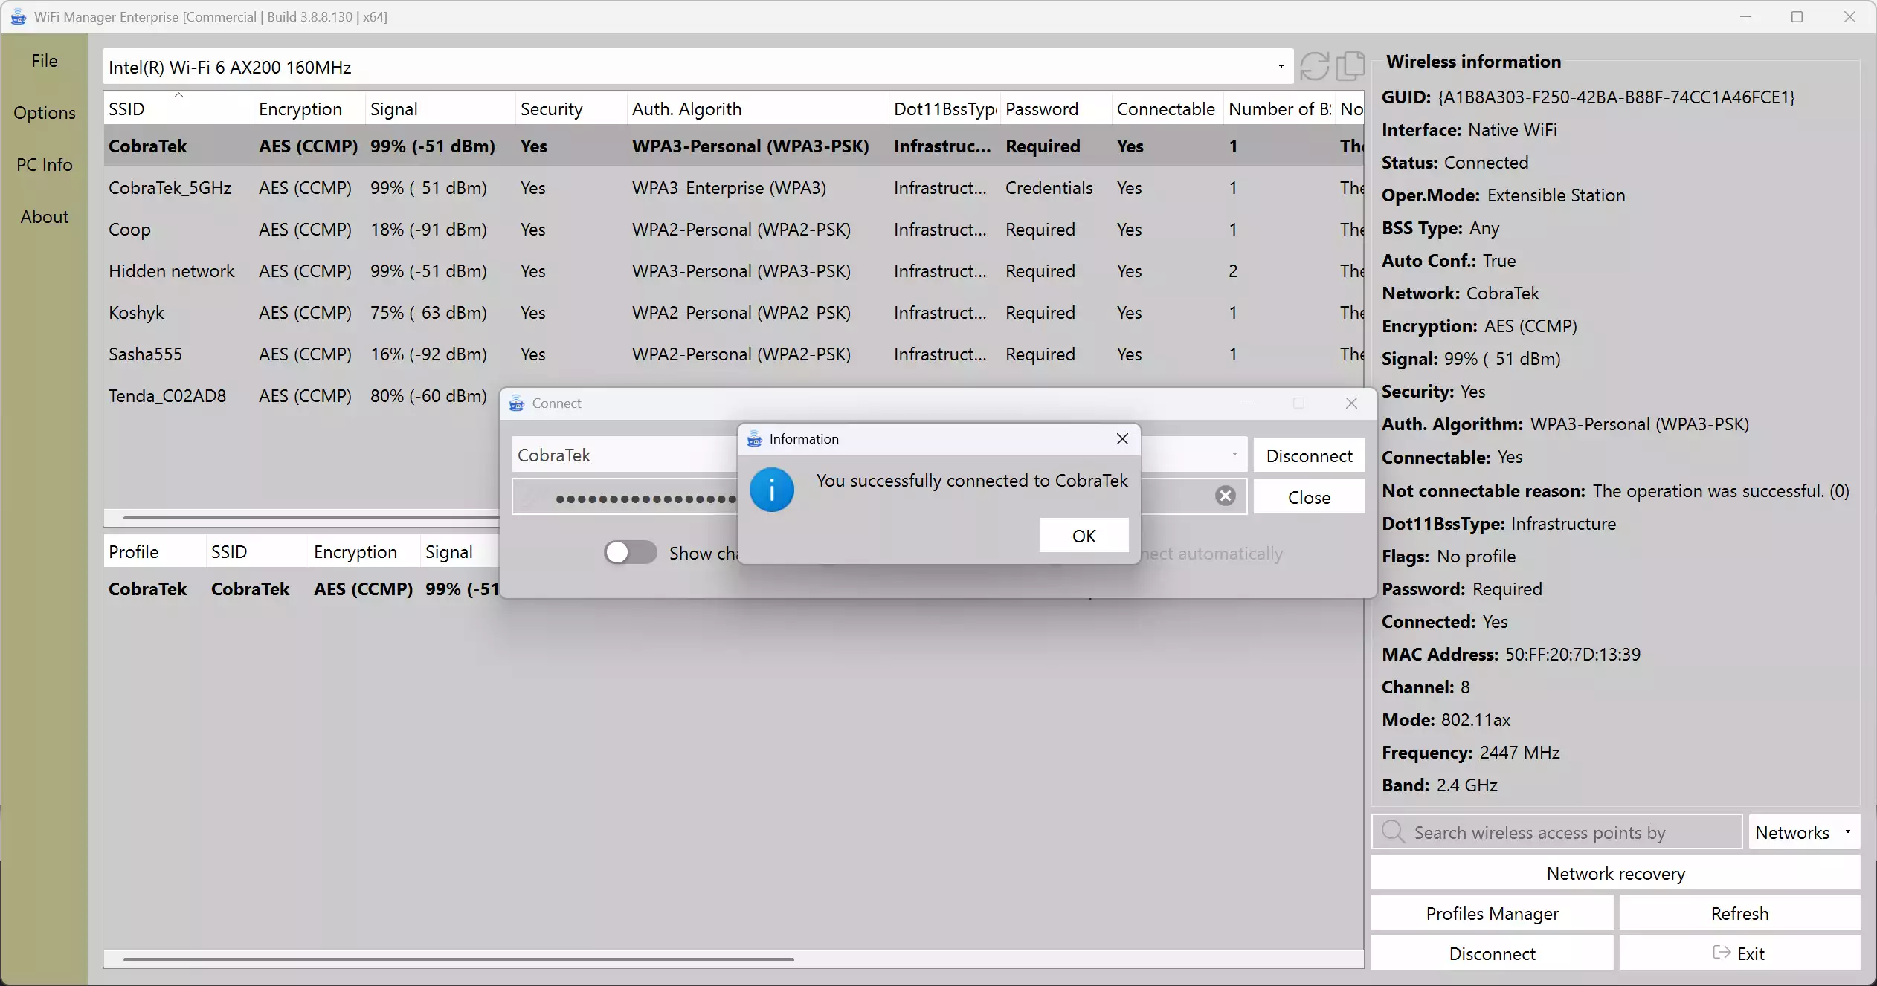Viewport: 1877px width, 986px height.
Task: Clear the password field with X icon
Action: pos(1225,496)
